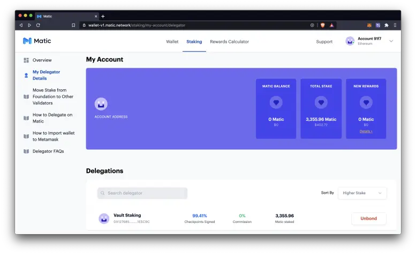Screen dimensions: 416x254
Task: Open browser hamburger menu
Action: tap(395, 25)
